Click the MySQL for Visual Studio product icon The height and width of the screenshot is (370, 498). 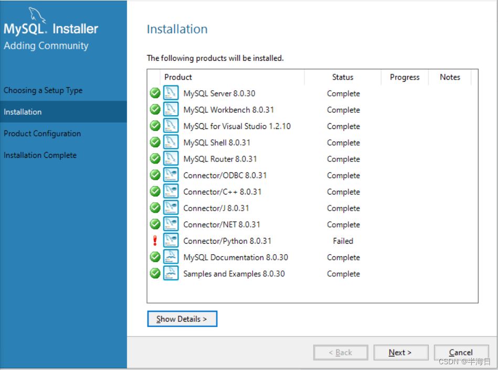171,126
